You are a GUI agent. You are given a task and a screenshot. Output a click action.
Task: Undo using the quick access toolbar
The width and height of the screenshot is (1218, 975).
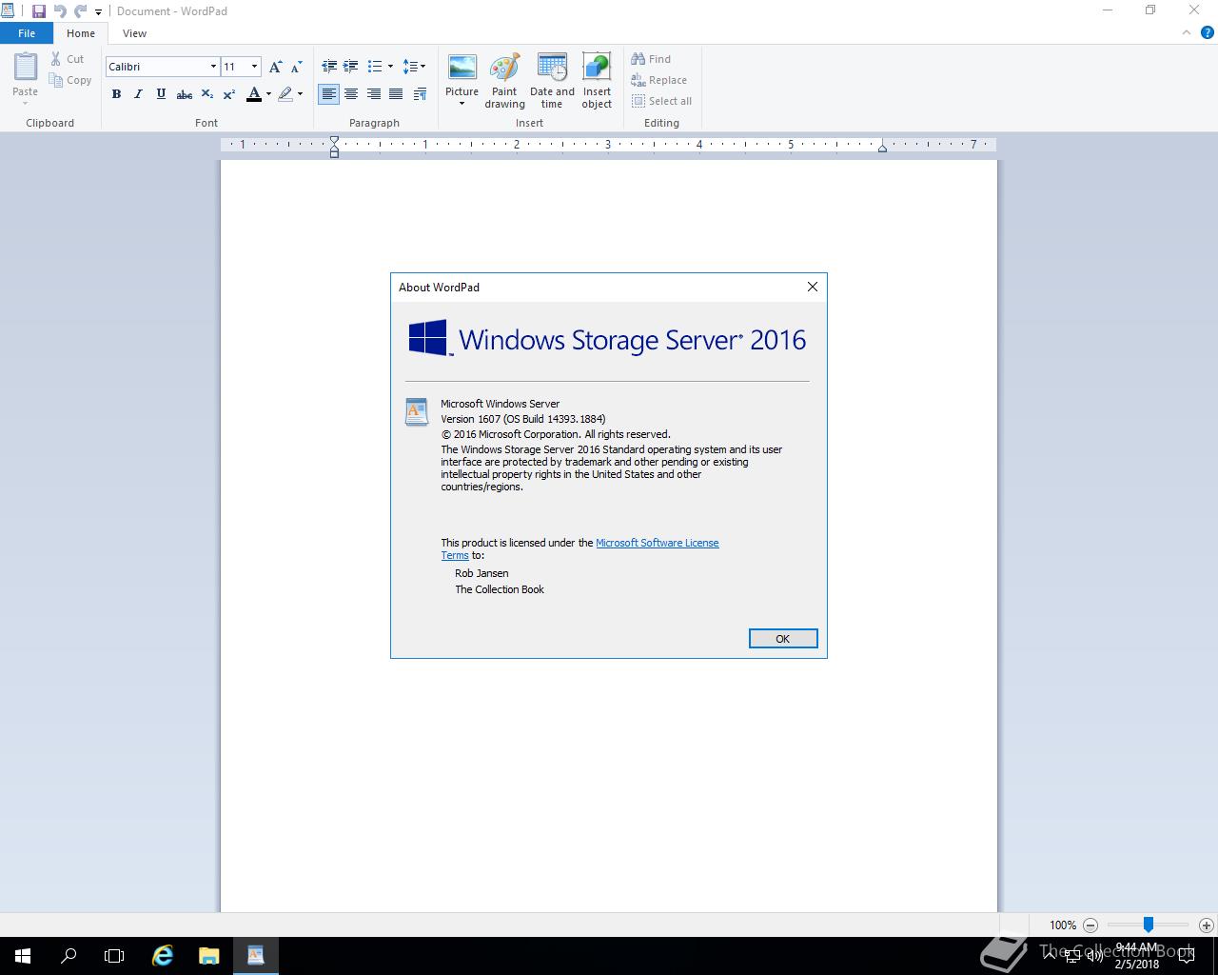tap(60, 11)
